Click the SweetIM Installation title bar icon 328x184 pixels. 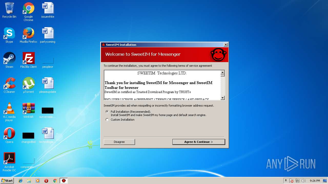[x=104, y=45]
